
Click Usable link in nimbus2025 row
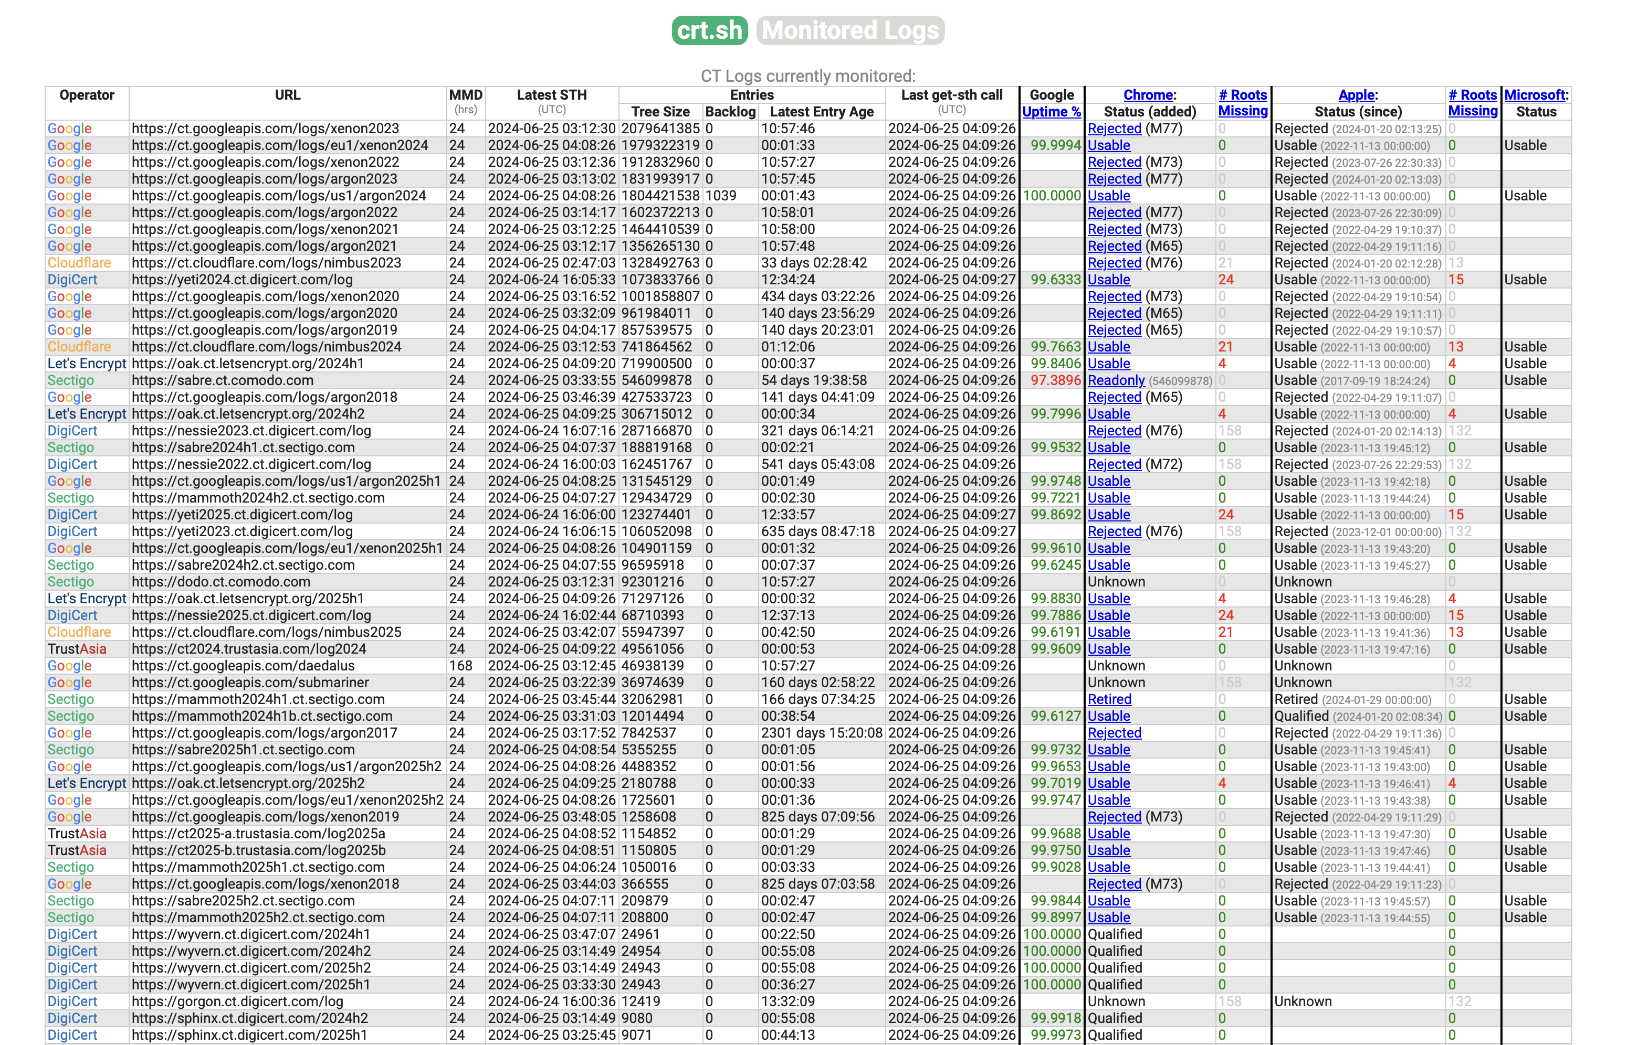1109,632
